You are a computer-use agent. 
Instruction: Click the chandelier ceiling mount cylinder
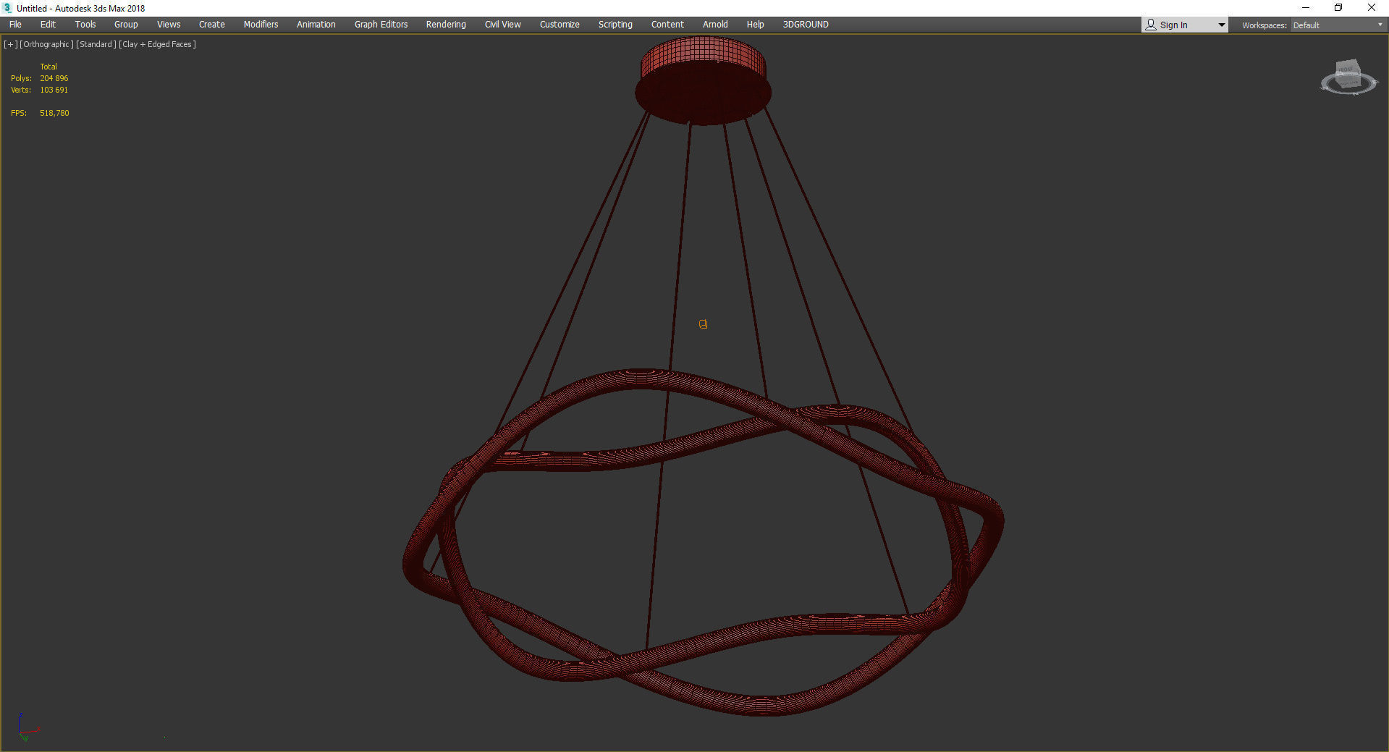click(x=703, y=80)
